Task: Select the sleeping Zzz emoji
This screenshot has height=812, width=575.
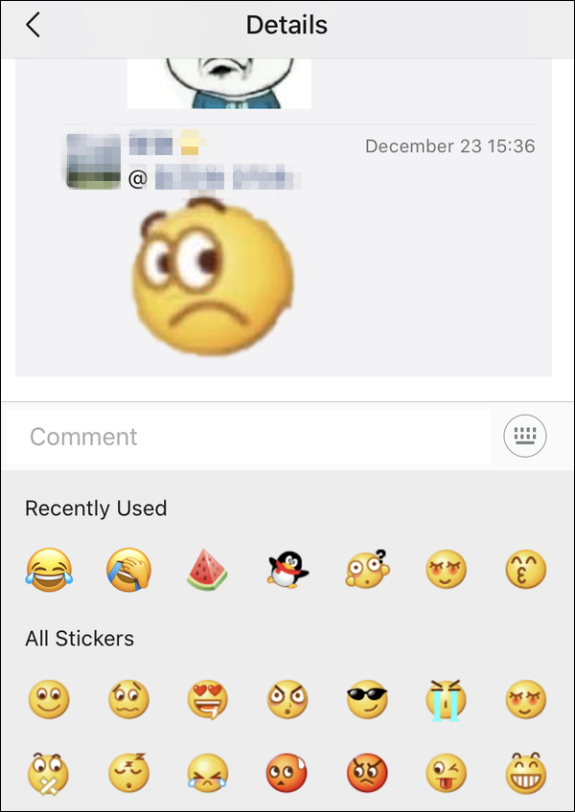Action: pyautogui.click(x=128, y=774)
